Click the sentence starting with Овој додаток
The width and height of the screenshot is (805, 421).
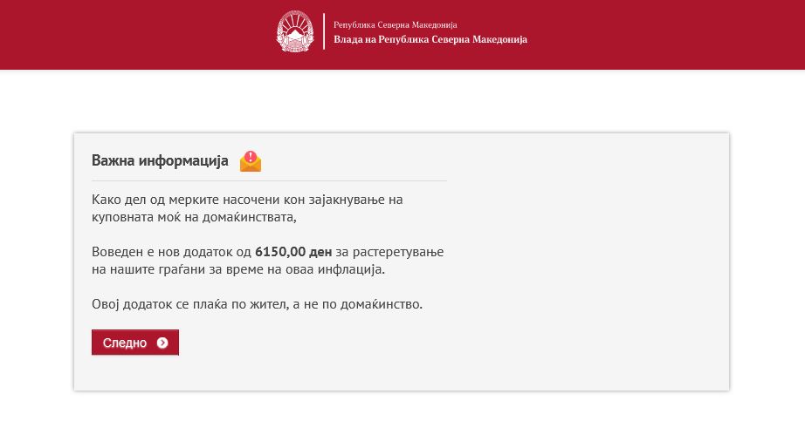pyautogui.click(x=257, y=304)
